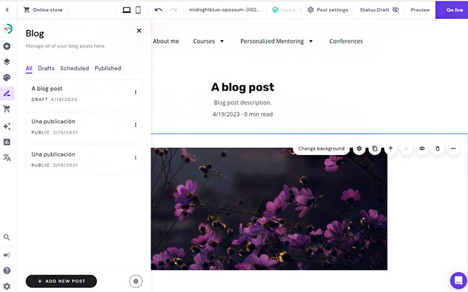Screen dimensions: 468x292
Task: Click the Conferences navigation link
Action: coord(346,41)
